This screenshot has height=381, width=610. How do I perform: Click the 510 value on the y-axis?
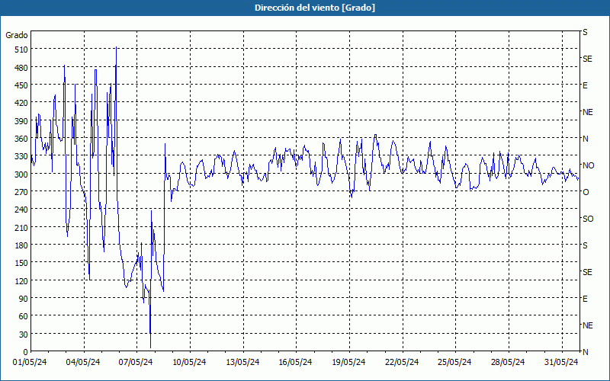pyautogui.click(x=21, y=50)
